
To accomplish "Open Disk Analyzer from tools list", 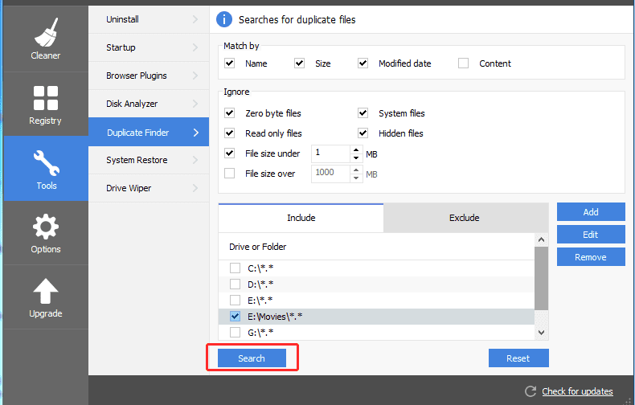I will point(132,104).
